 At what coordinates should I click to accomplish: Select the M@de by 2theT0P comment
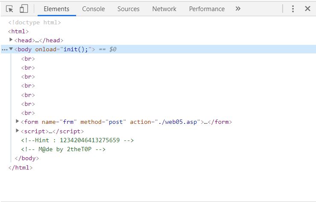click(63, 149)
